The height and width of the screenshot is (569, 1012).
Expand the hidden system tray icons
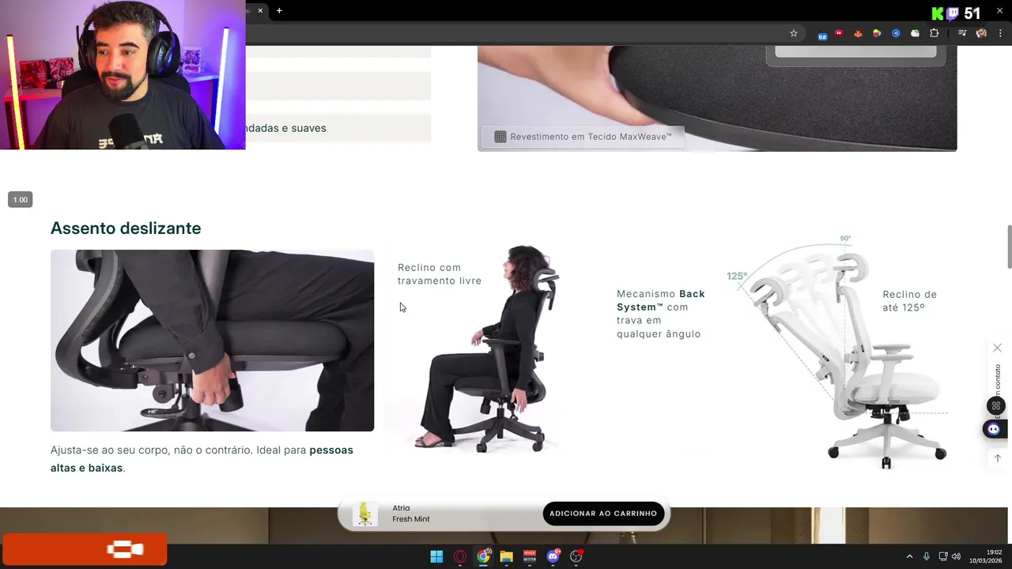point(909,556)
